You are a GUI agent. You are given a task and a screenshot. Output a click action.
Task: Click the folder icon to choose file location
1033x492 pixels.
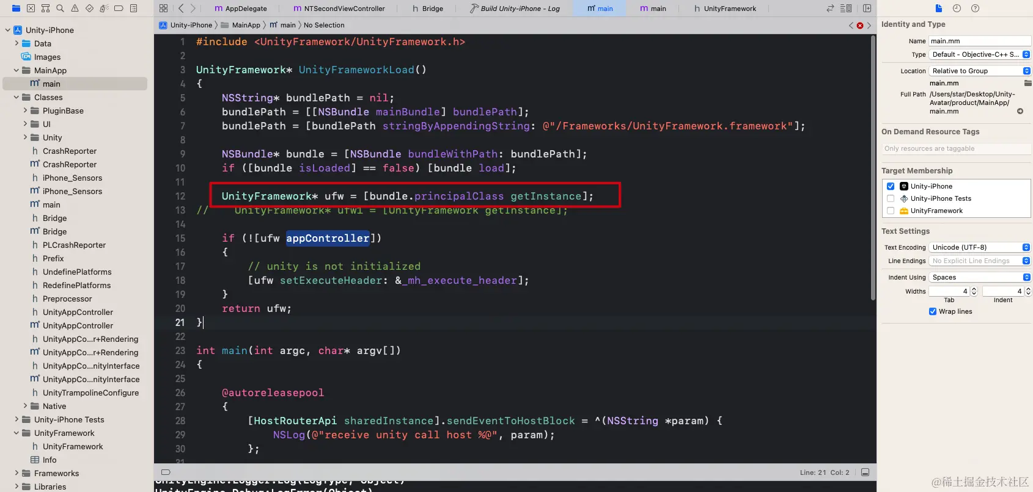pos(1027,83)
